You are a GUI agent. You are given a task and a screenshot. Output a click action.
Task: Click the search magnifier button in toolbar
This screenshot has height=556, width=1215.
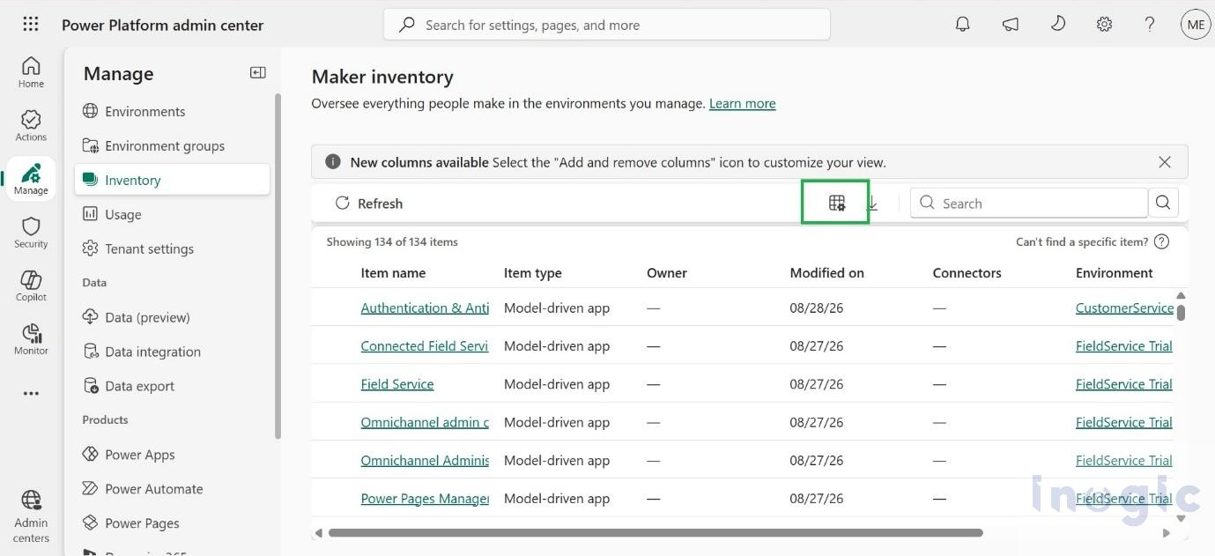1163,203
